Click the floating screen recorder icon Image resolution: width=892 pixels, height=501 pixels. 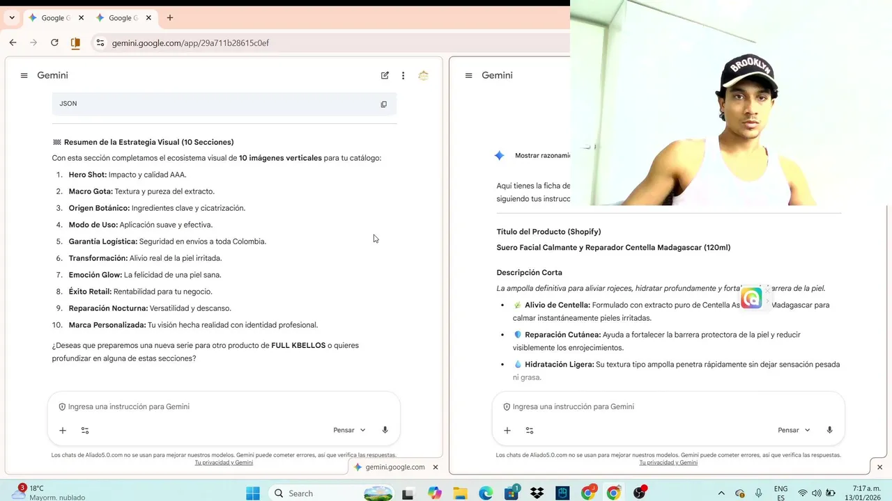click(751, 298)
